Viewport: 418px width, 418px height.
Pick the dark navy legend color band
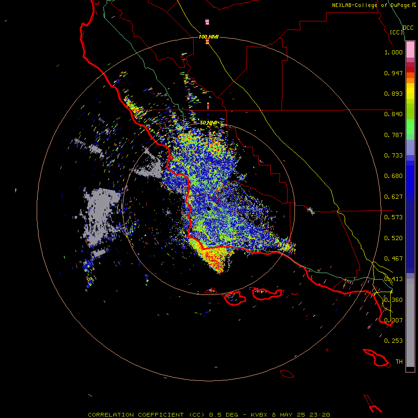click(410, 237)
